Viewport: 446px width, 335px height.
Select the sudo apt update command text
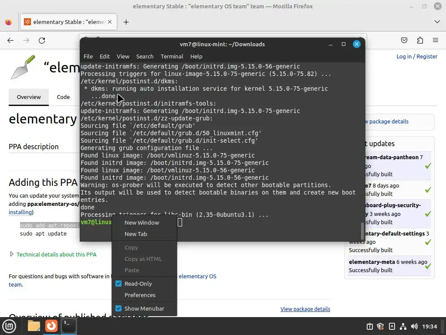click(43, 233)
